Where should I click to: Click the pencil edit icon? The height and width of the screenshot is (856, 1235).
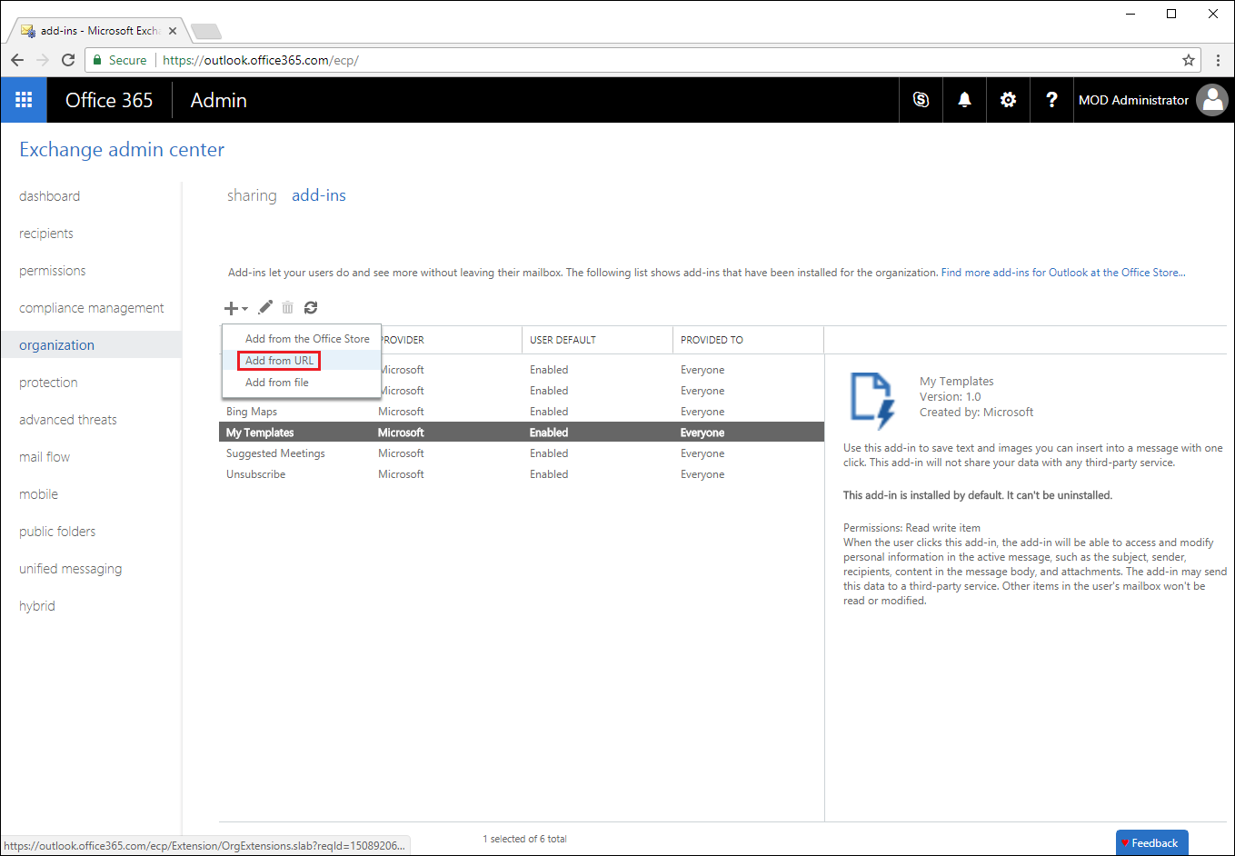pyautogui.click(x=265, y=308)
